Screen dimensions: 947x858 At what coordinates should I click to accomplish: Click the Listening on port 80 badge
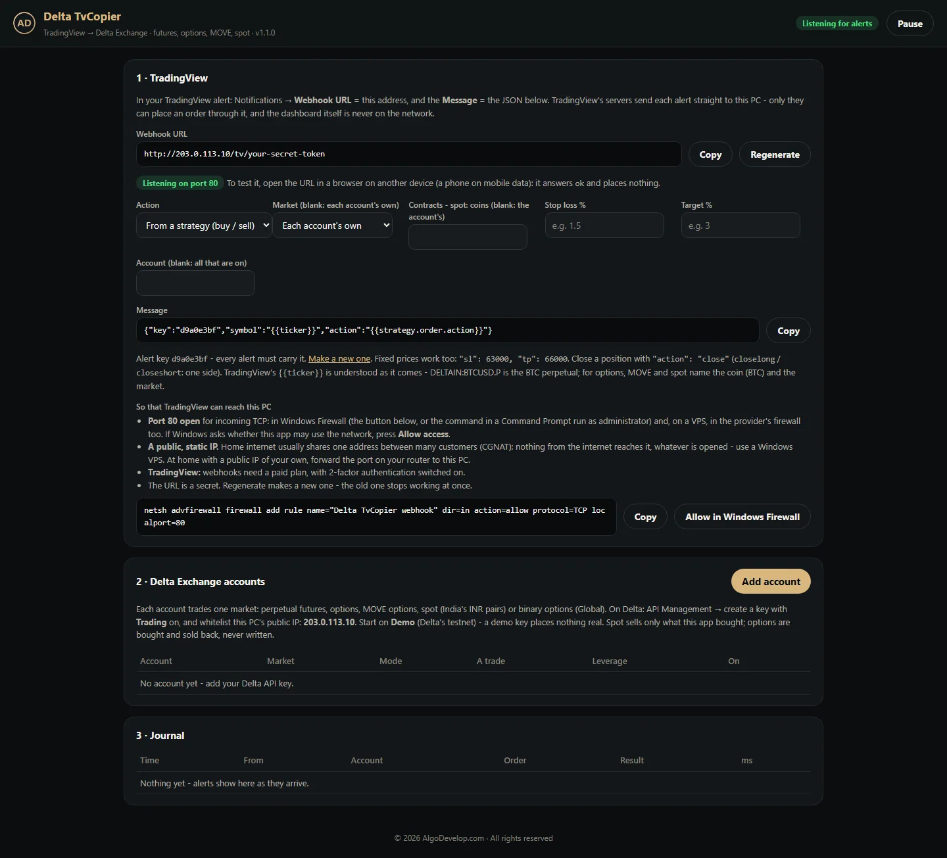(180, 183)
